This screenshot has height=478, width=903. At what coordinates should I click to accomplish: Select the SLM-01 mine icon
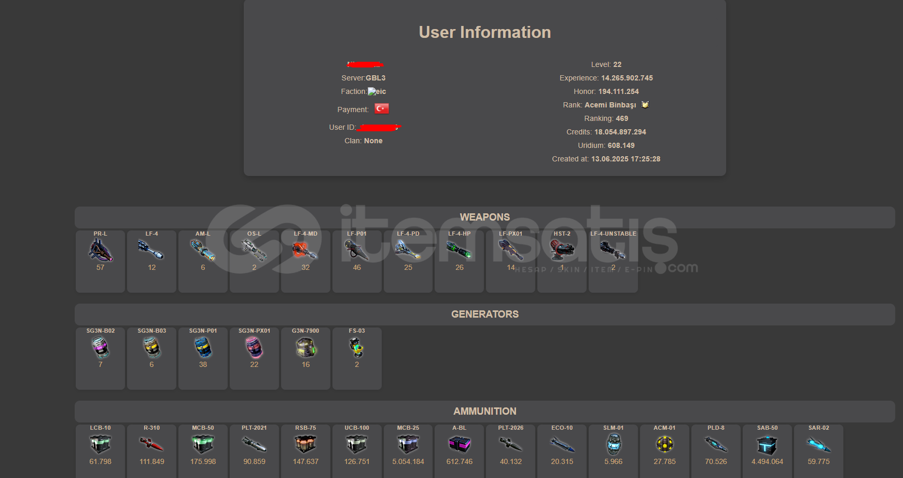pyautogui.click(x=614, y=444)
